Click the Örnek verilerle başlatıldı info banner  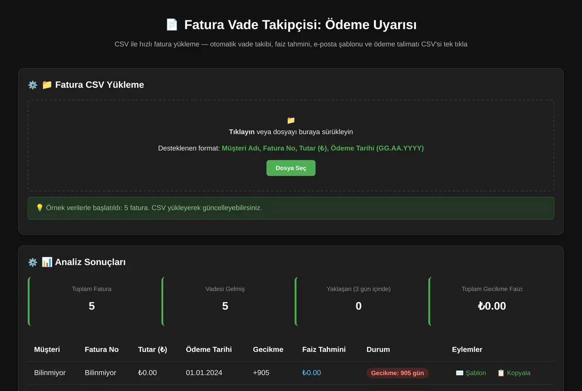click(x=291, y=208)
